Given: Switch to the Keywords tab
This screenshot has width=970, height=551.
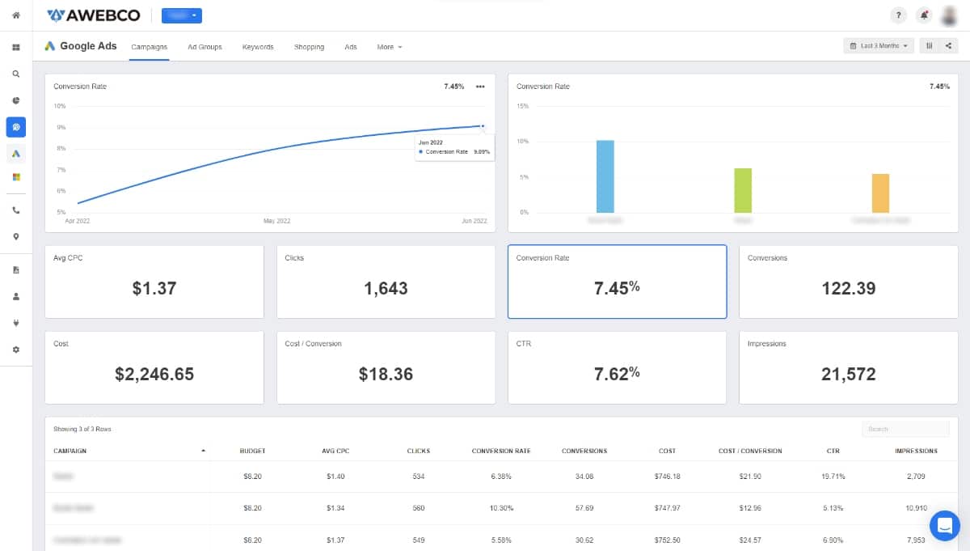Looking at the screenshot, I should [x=258, y=47].
